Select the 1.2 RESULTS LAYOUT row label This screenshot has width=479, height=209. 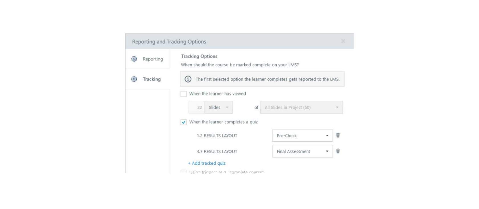click(x=217, y=136)
